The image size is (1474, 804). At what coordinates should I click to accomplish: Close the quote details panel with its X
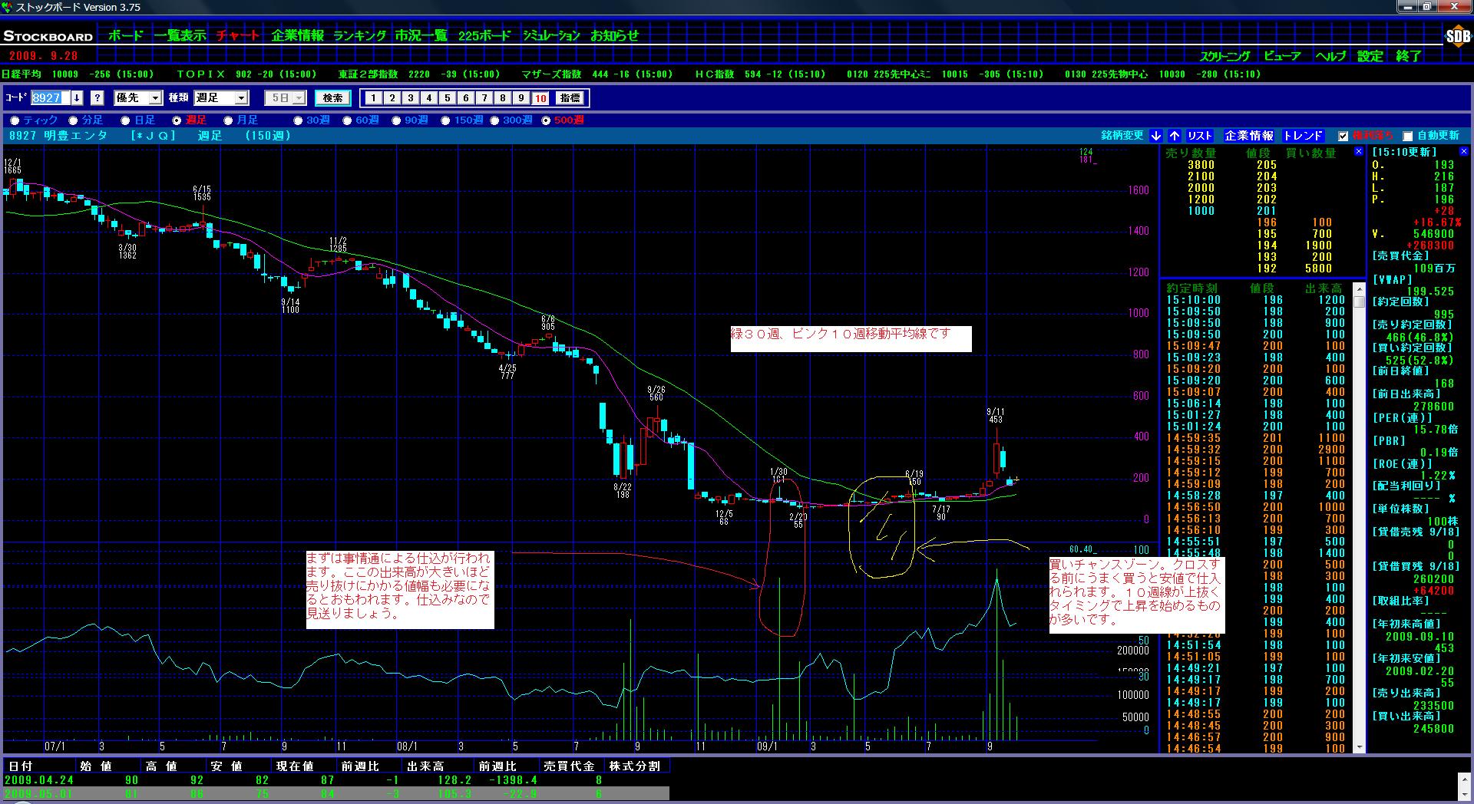click(1465, 152)
